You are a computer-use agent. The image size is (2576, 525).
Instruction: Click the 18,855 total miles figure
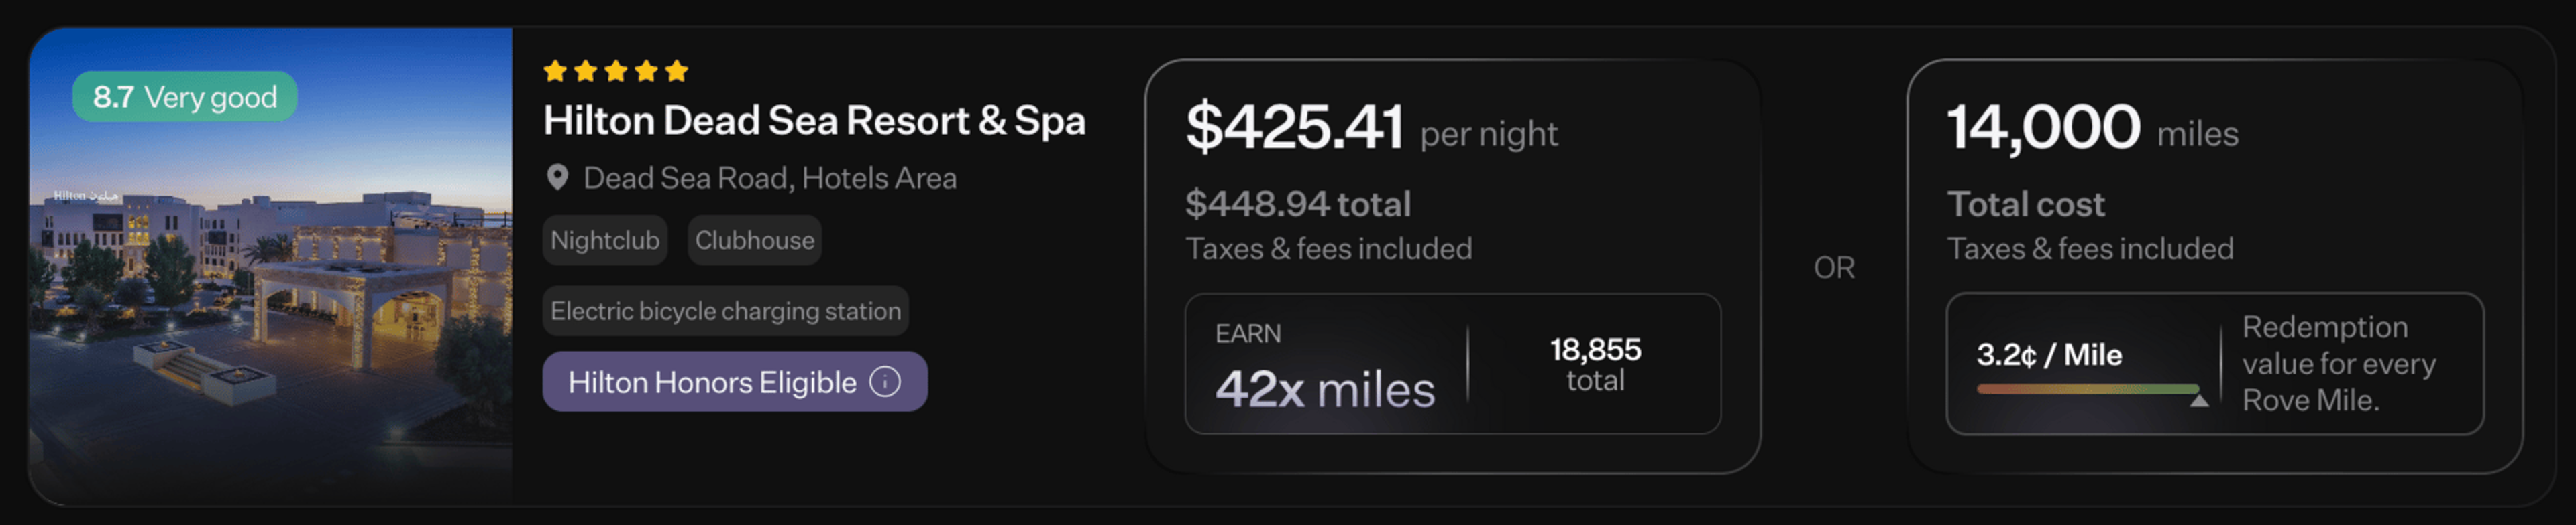point(1595,364)
